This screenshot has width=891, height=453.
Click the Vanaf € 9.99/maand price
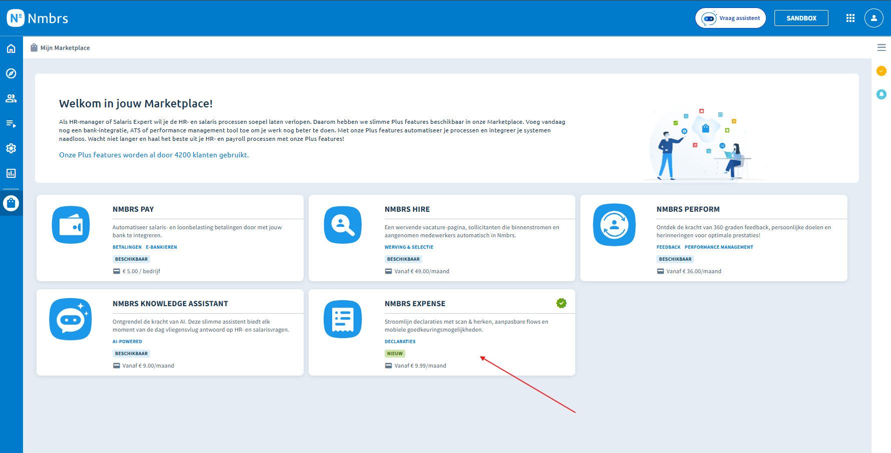pyautogui.click(x=420, y=366)
